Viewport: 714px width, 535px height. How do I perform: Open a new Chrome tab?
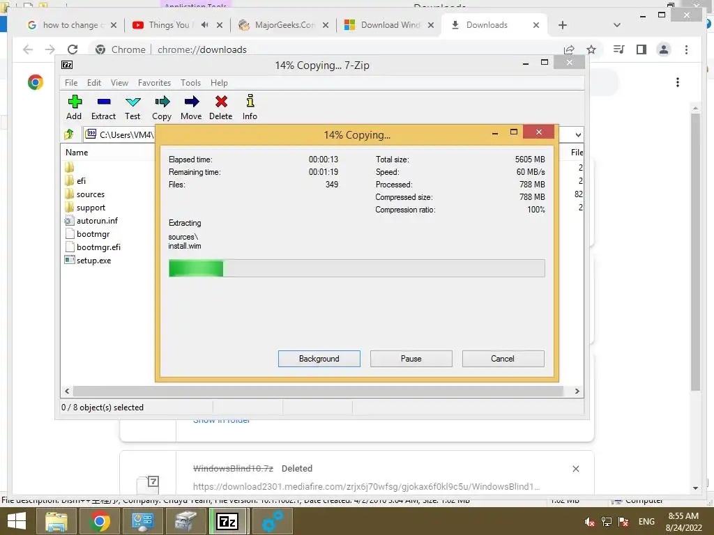click(x=563, y=25)
